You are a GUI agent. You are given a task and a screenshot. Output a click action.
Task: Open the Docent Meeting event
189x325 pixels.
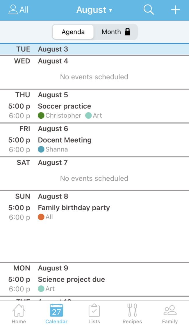point(65,140)
